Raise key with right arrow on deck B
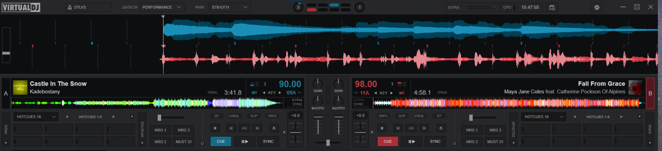Viewport: 662px width, 151px height. coord(391,93)
